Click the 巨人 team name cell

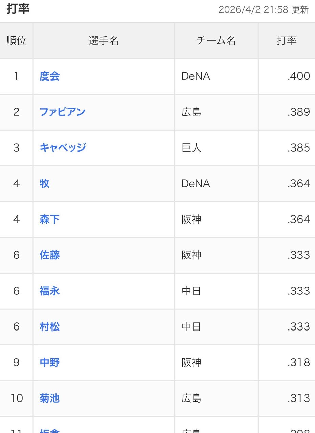click(192, 148)
